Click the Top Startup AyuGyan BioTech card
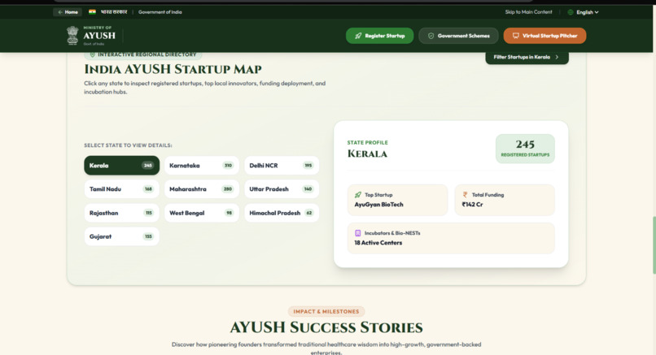The width and height of the screenshot is (656, 355). (x=397, y=200)
